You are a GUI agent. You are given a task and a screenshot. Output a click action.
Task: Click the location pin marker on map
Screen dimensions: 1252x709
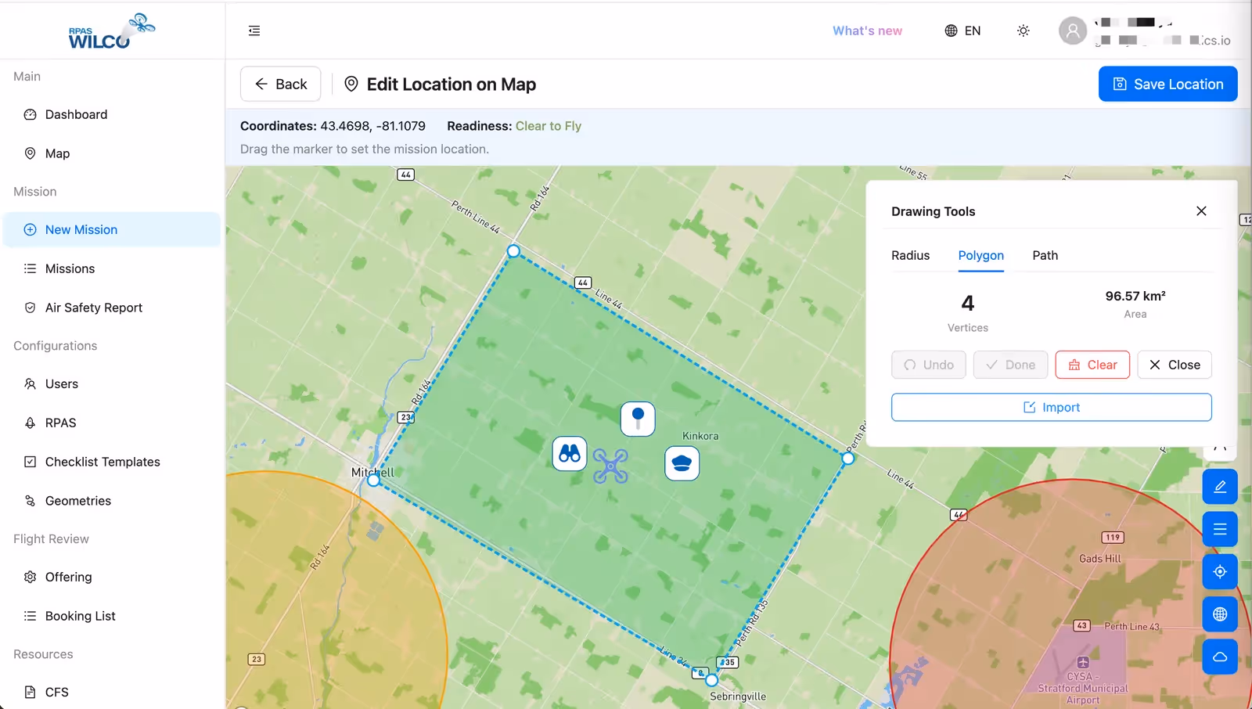coord(638,419)
